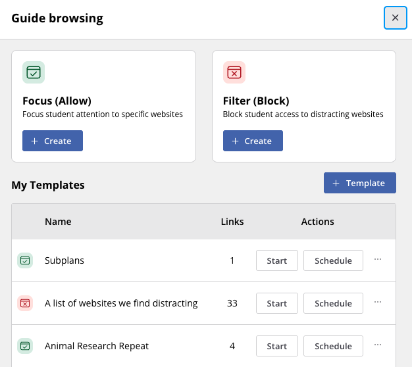Start the Subplans template
This screenshot has width=412, height=367.
click(277, 260)
